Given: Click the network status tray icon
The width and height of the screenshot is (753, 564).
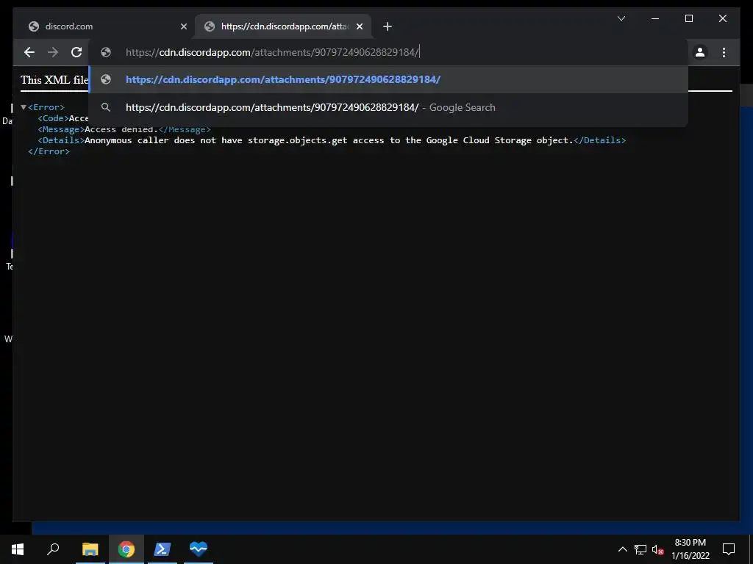Looking at the screenshot, I should point(640,549).
